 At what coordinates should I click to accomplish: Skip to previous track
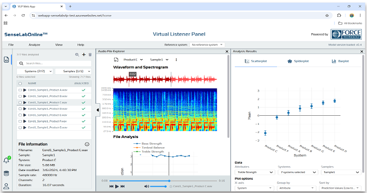[111, 187]
